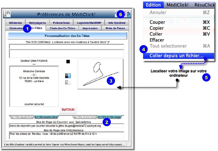Select the En-Tête Gauche Libre sub-tab
The width and height of the screenshot is (218, 151).
[46, 117]
